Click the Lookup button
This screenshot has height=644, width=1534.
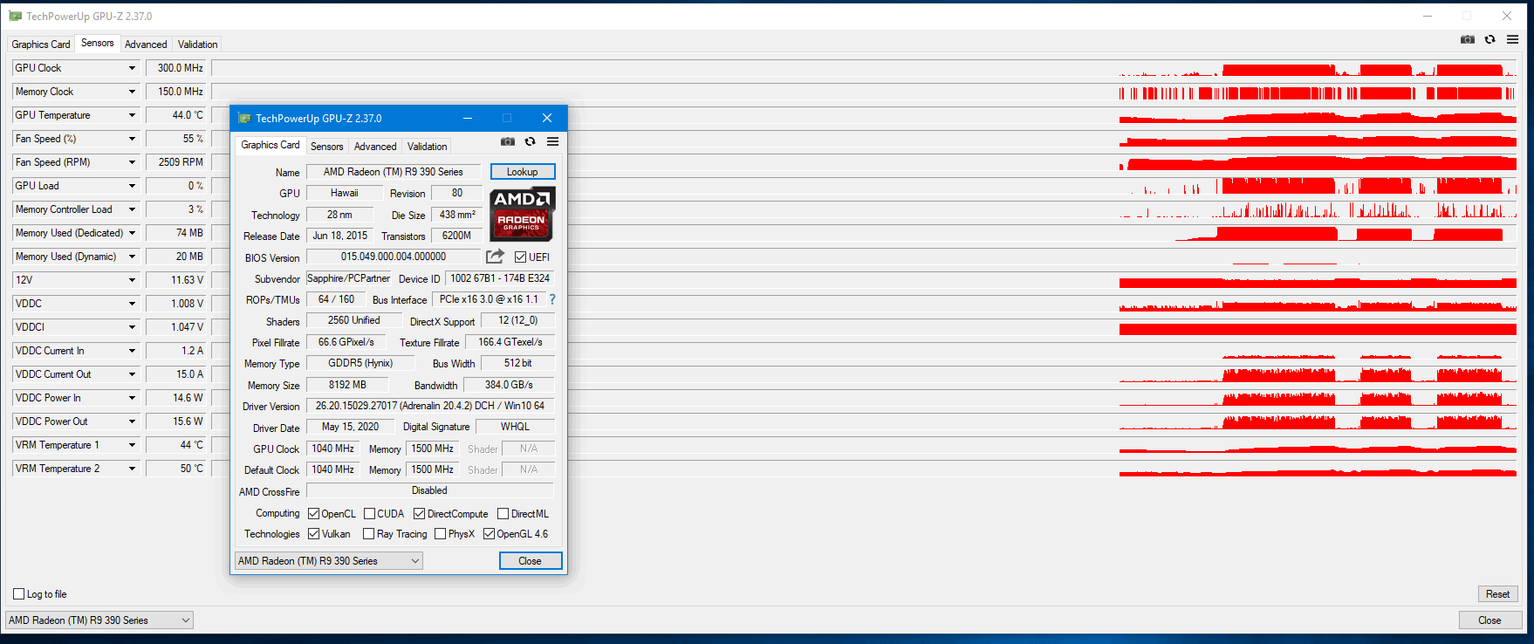[x=523, y=172]
